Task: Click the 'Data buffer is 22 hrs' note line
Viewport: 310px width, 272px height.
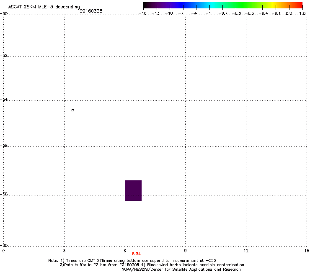Action: pos(152,265)
